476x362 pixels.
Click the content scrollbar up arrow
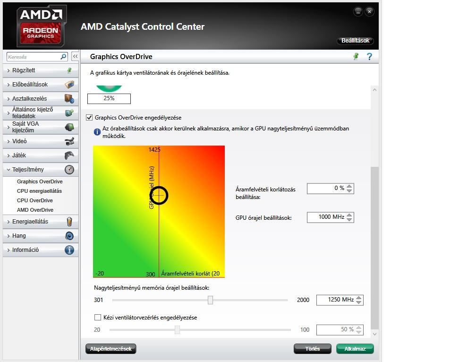[374, 90]
